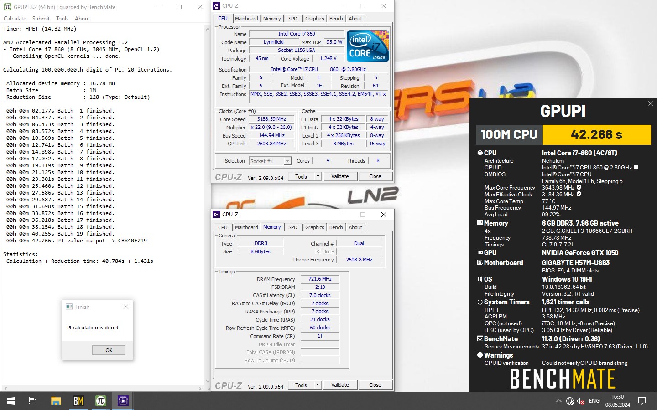Switch to Mainboard tab in lower CPU-Z

(x=246, y=227)
